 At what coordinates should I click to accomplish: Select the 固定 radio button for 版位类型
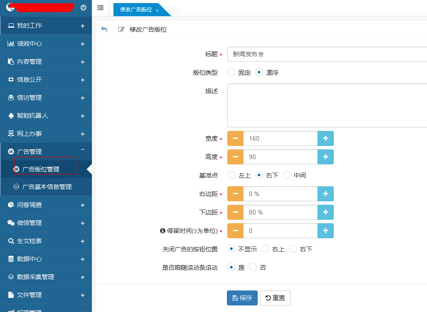tap(231, 73)
